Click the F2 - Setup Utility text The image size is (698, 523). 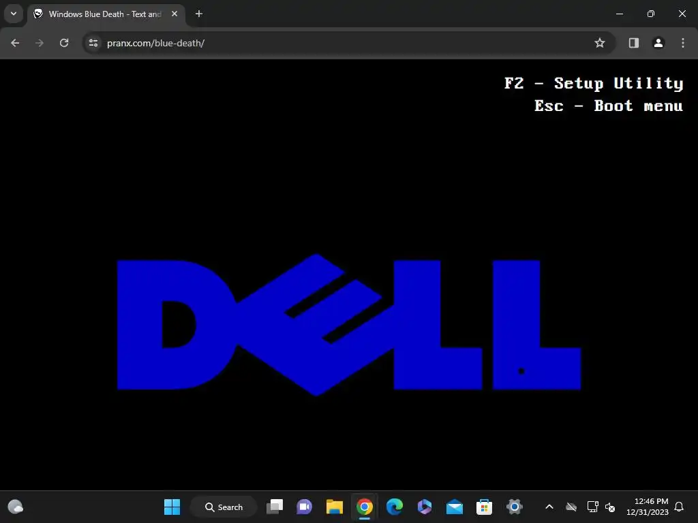[x=594, y=84]
